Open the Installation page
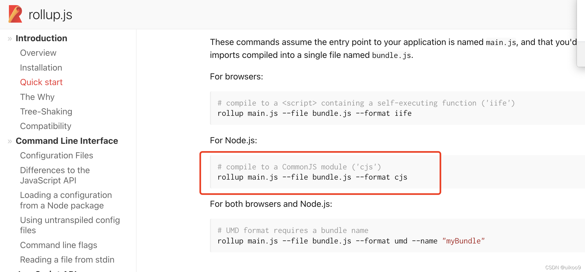The image size is (585, 272). click(41, 68)
